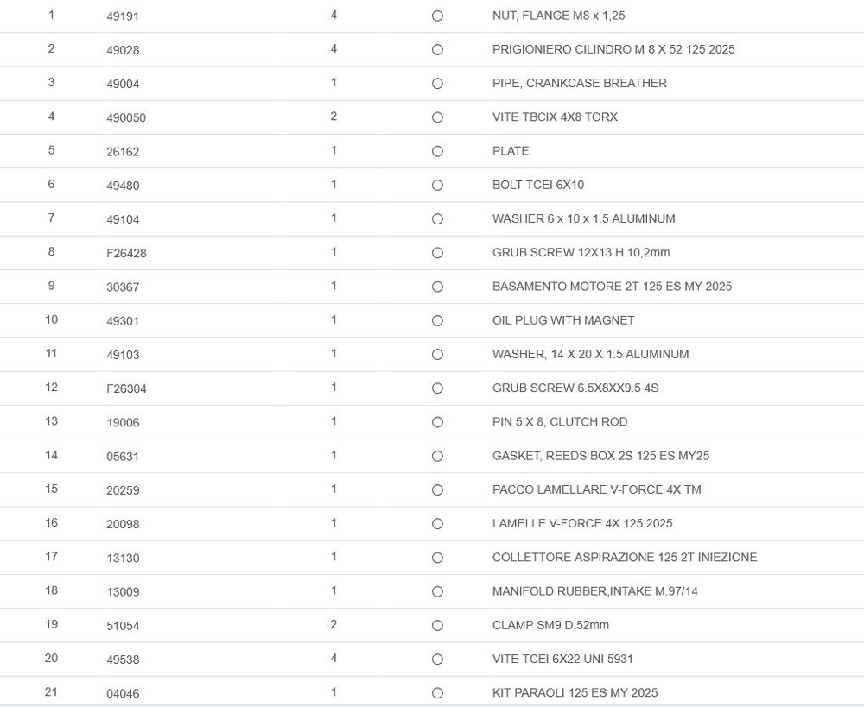Mark the circle for LAMELLE V-FORCE 4X 125
864x707 pixels.
[x=437, y=524]
